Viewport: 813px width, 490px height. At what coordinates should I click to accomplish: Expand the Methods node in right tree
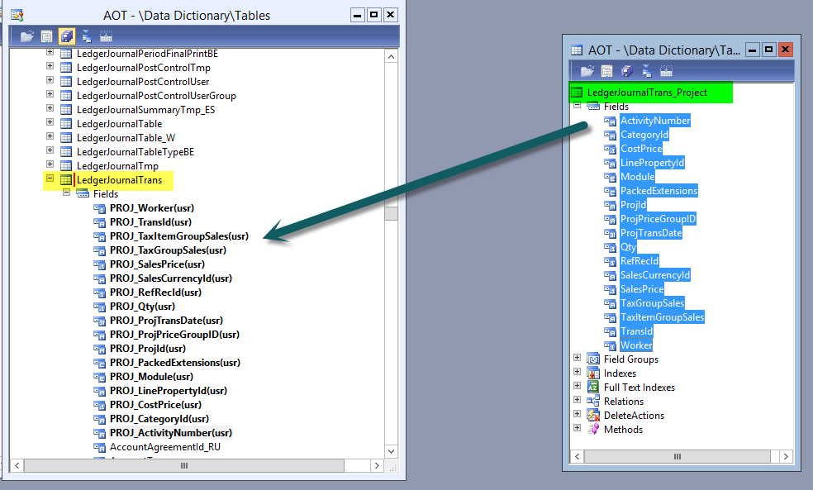click(577, 430)
